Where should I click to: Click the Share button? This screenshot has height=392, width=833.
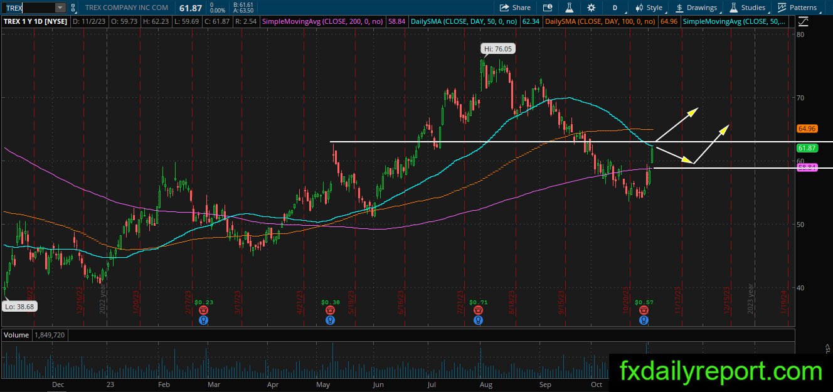click(x=515, y=8)
